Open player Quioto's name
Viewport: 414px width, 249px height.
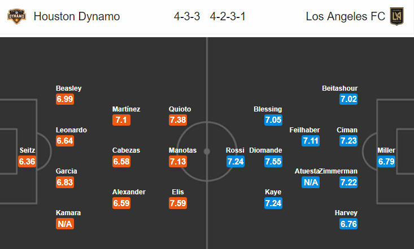pyautogui.click(x=180, y=109)
